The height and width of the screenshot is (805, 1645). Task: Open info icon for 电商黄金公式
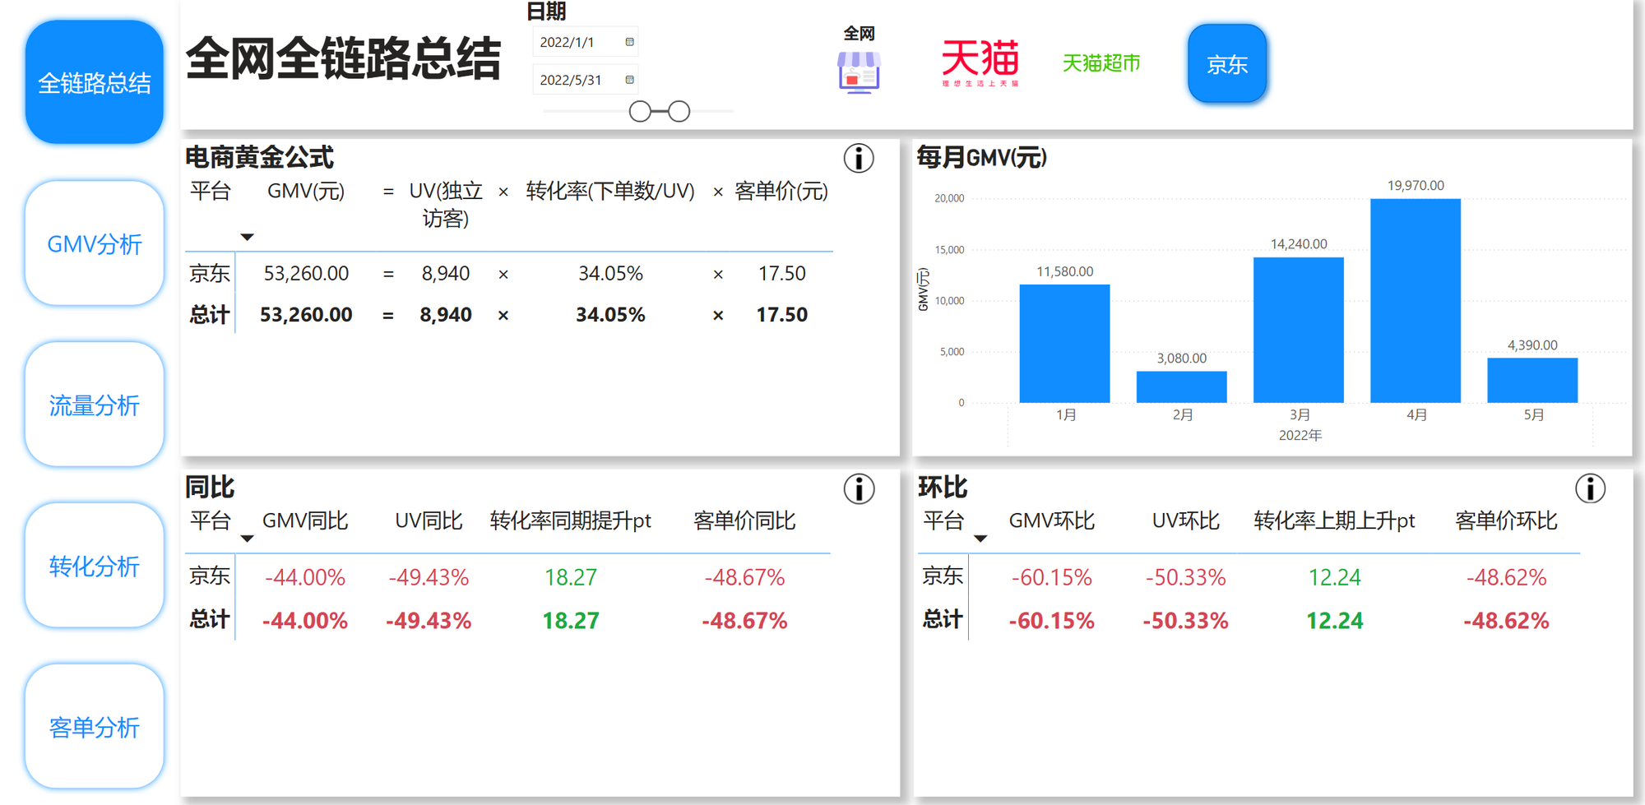click(x=859, y=158)
